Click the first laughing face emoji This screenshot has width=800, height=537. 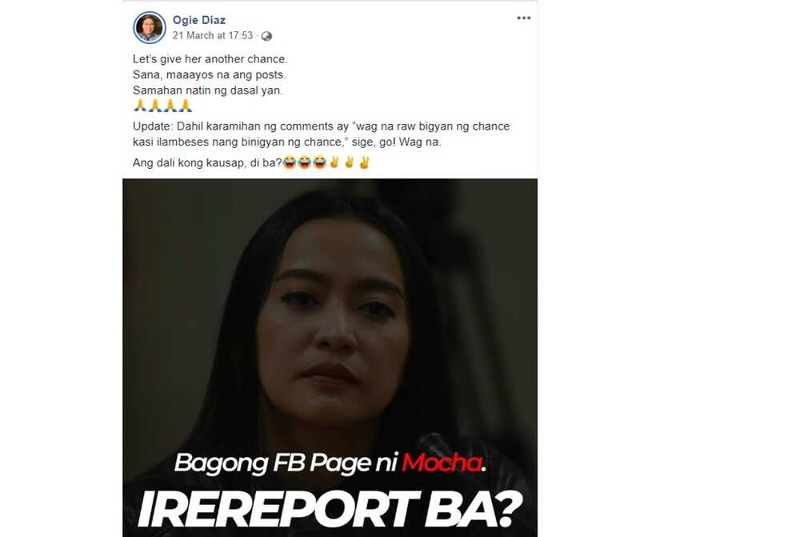[x=290, y=162]
